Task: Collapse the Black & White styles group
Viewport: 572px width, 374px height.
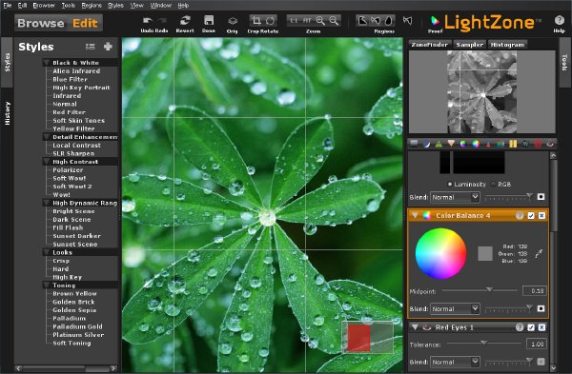Action: (47, 63)
